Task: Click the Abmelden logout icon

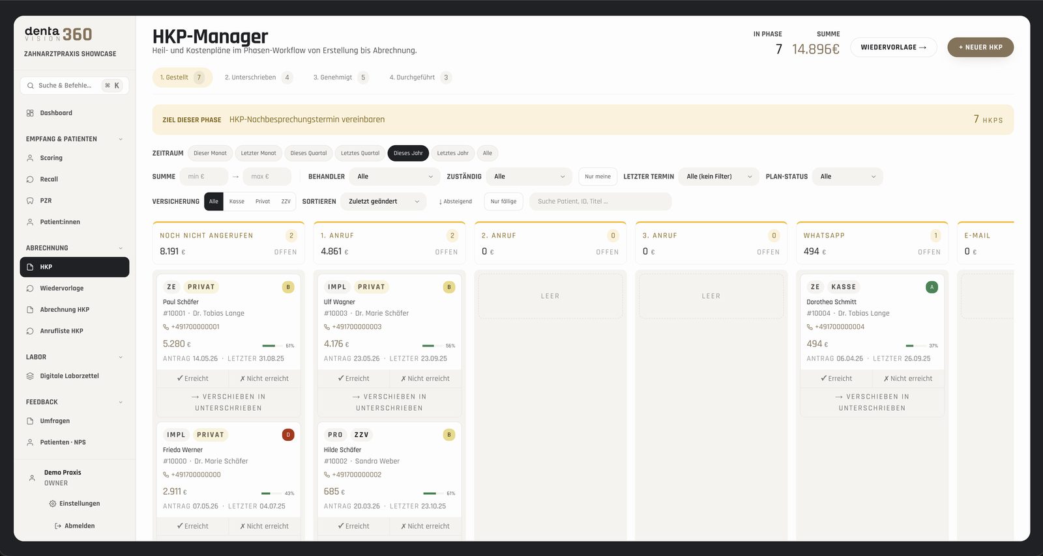Action: 58,526
